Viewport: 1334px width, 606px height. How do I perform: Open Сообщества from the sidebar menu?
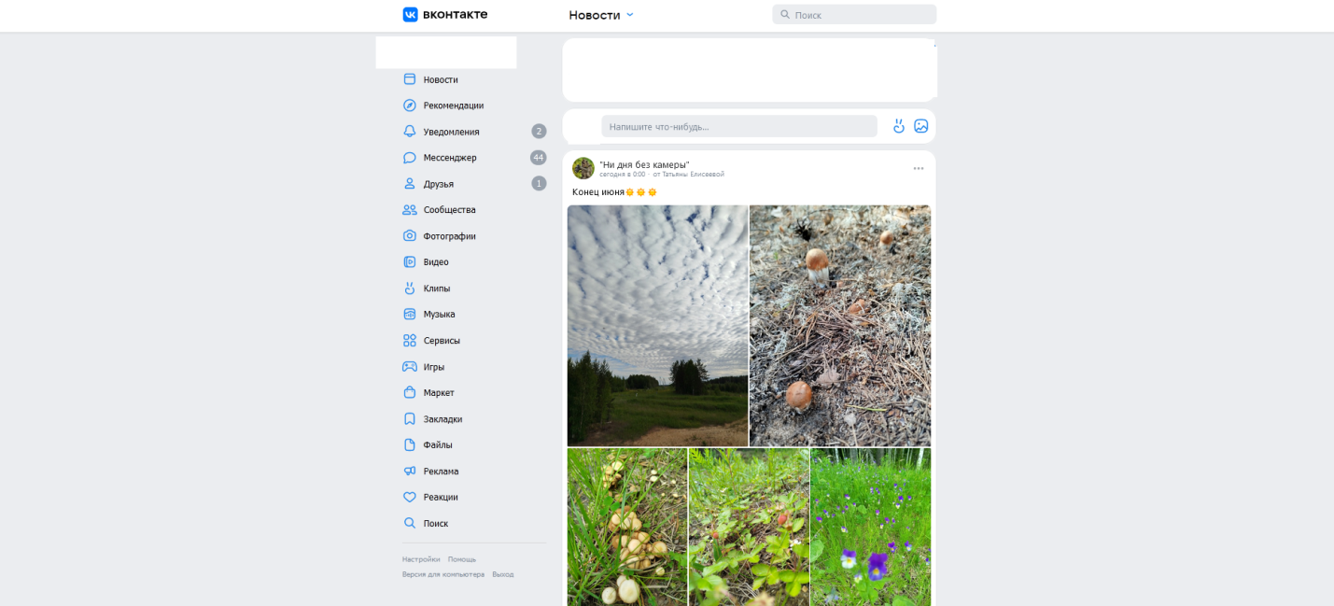pyautogui.click(x=449, y=210)
